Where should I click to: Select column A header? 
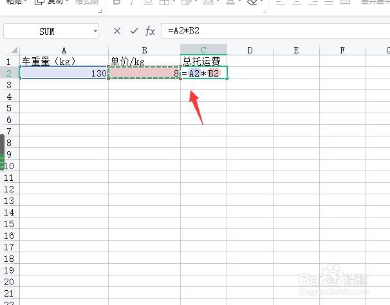(64, 50)
